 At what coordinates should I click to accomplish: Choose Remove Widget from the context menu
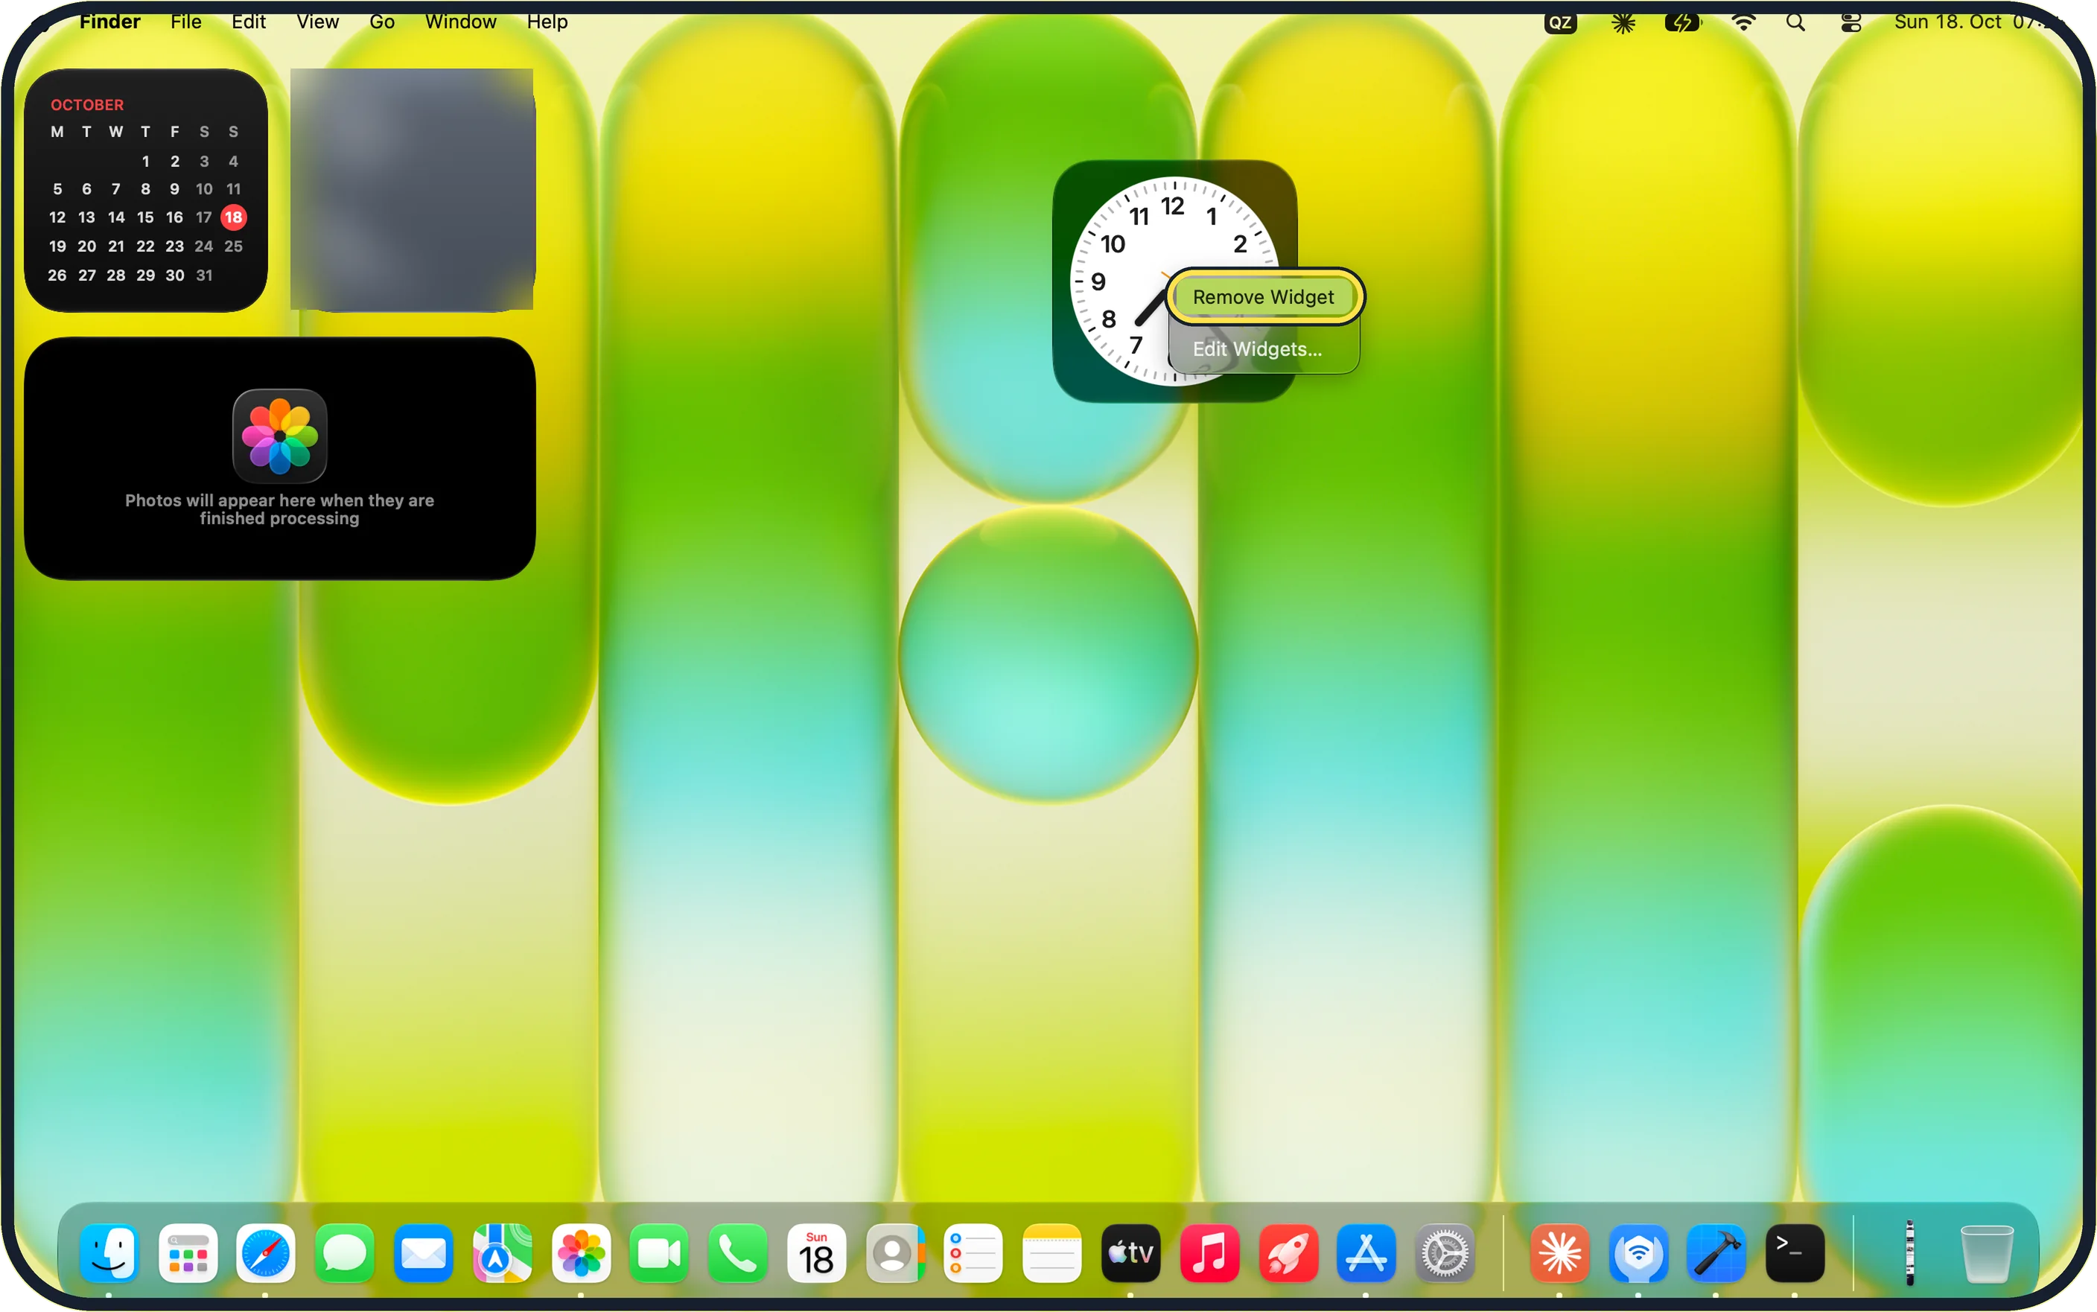[x=1263, y=297]
